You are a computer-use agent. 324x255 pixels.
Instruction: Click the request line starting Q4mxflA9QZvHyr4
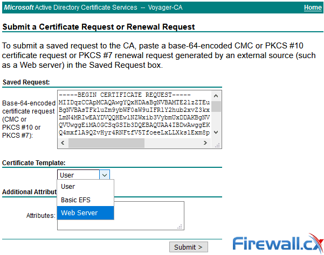pos(134,132)
